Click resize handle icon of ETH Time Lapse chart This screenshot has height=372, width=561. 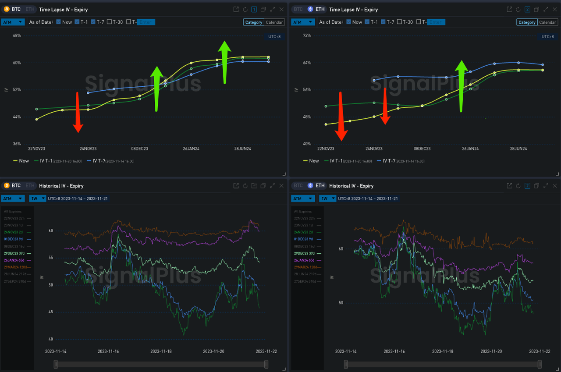pyautogui.click(x=557, y=174)
